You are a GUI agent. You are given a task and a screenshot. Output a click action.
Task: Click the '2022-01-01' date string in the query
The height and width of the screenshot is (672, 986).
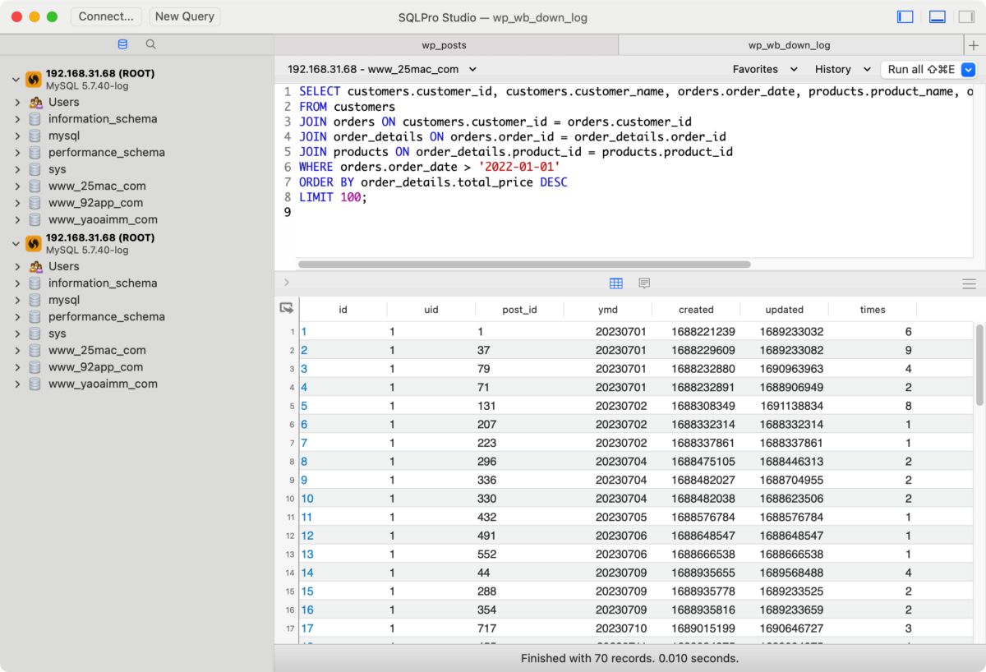[519, 167]
